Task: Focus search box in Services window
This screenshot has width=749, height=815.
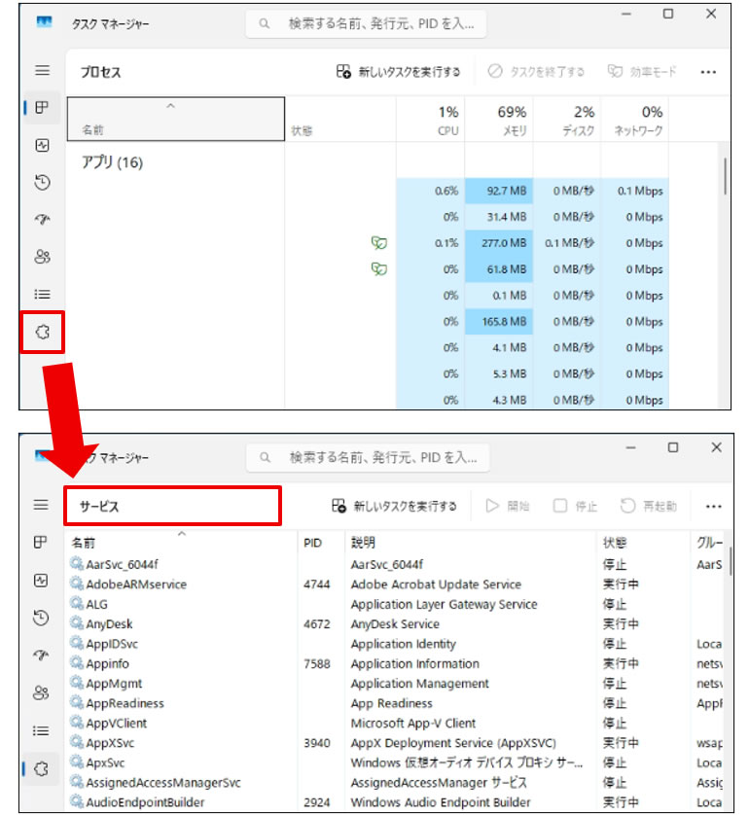Action: (368, 457)
